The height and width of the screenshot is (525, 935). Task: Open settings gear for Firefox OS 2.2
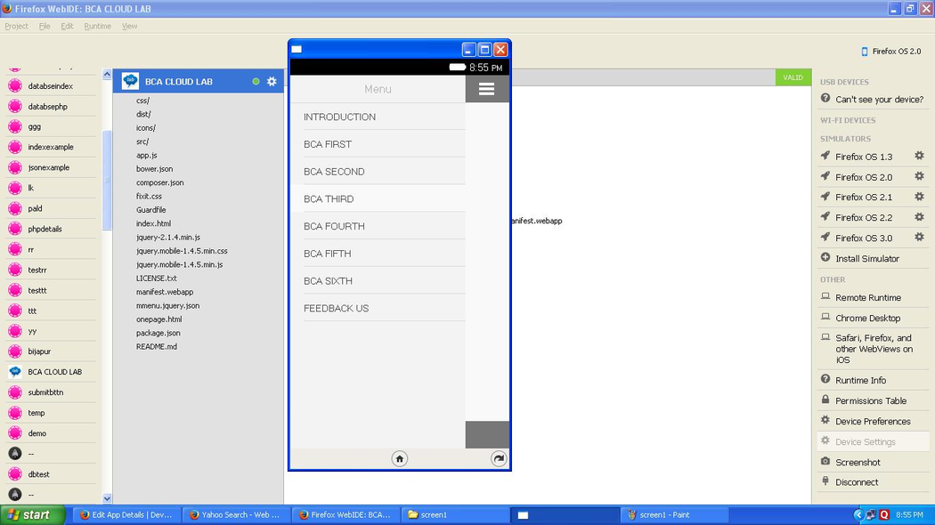click(x=919, y=218)
